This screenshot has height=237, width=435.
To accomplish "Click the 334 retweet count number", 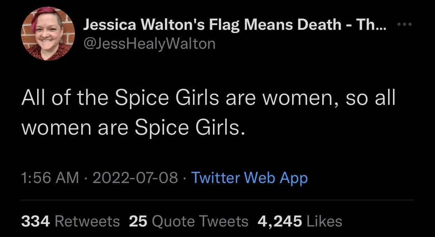I will [36, 221].
